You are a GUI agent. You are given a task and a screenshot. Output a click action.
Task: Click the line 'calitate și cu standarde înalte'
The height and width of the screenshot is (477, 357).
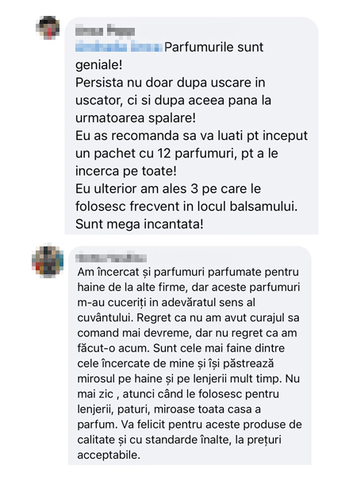(179, 440)
